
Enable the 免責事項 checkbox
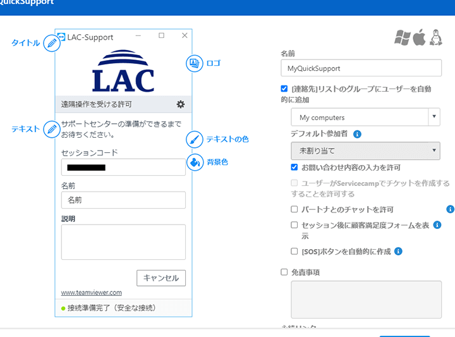pyautogui.click(x=284, y=272)
